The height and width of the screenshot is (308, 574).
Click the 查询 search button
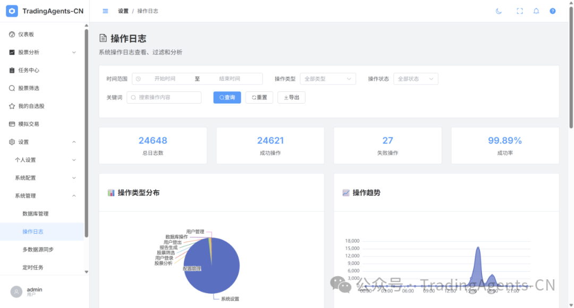tap(227, 98)
